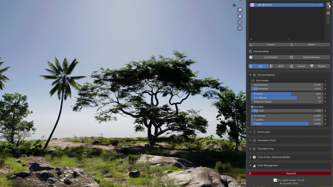
Task: Click the Time of Day clock icon
Action: coord(254,157)
